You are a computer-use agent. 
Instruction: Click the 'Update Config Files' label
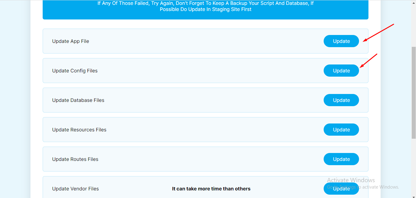(x=75, y=71)
